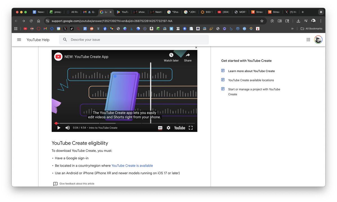The height and width of the screenshot is (202, 337).
Task: Open the X bookmark in the bookmarks bar
Action: [65, 29]
